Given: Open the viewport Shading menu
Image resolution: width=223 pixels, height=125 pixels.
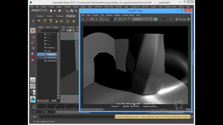Looking at the screenshot, I should click(x=71, y=27).
